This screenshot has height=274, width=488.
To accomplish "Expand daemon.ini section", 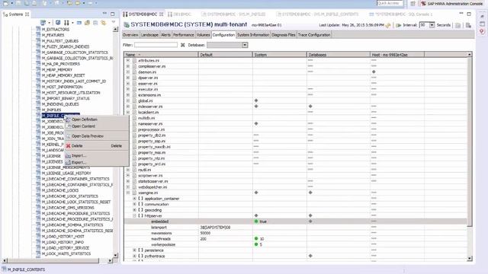I will pyautogui.click(x=128, y=72).
